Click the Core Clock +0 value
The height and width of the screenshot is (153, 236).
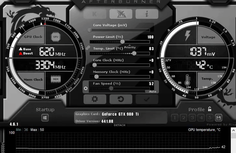pos(151,60)
